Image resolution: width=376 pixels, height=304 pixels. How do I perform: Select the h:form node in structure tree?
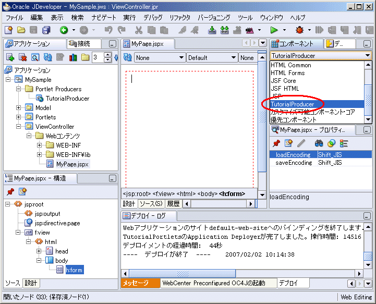(75, 270)
